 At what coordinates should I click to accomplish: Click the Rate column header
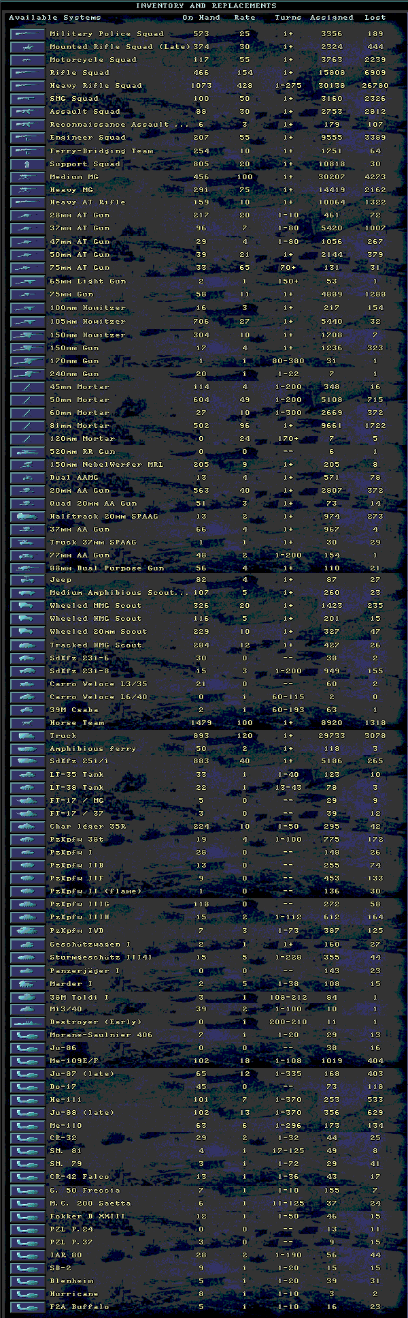[245, 18]
